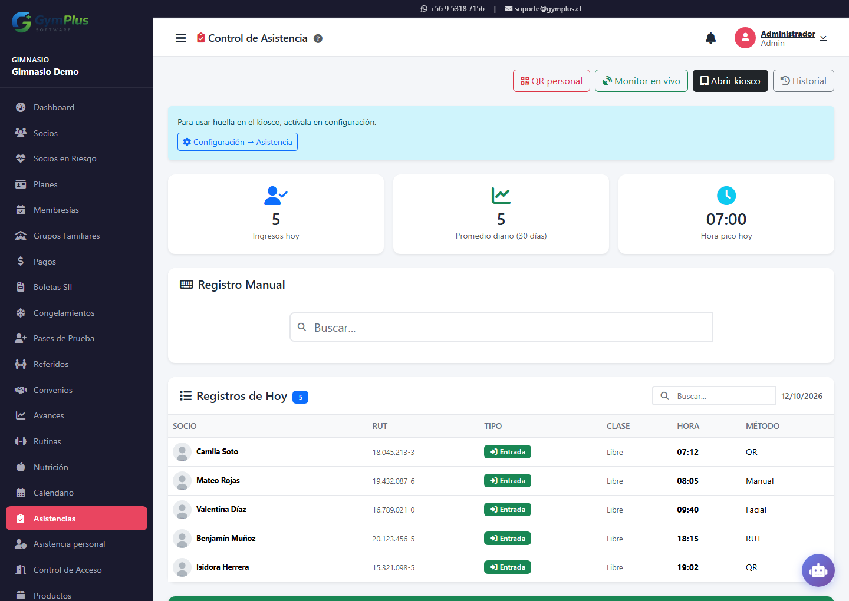Screen dimensions: 849x601
Task: Click Mateo Rojas row name
Action: click(x=218, y=480)
